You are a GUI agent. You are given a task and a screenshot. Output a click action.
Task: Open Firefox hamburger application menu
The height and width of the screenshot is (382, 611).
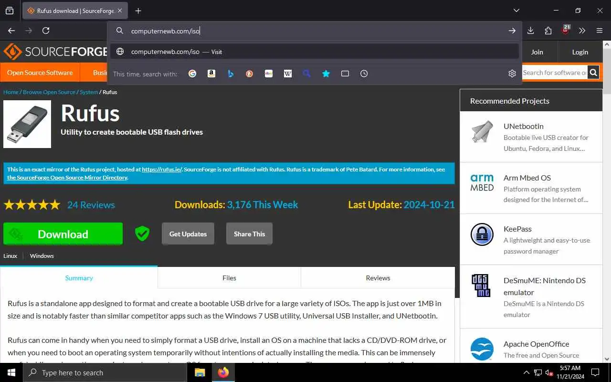pyautogui.click(x=600, y=31)
